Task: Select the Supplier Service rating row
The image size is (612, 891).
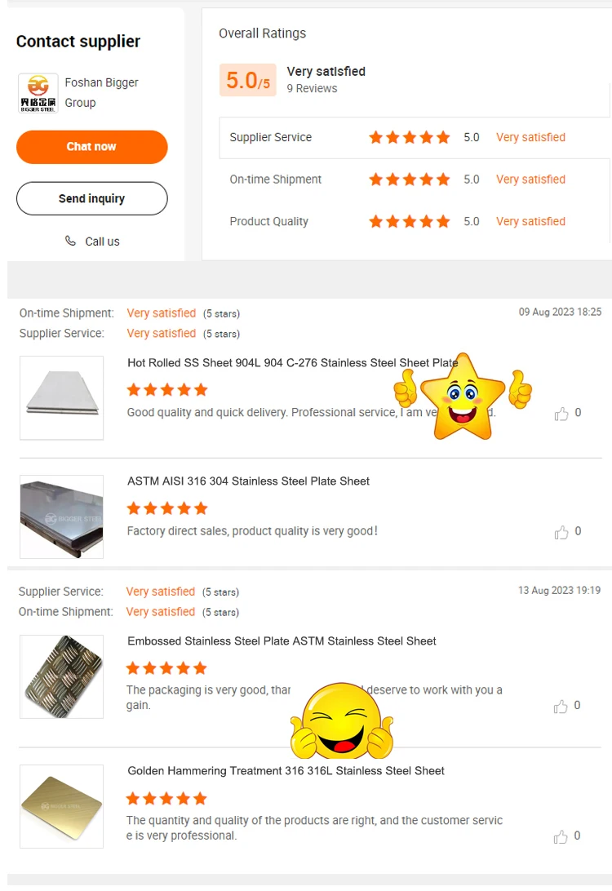Action: tap(415, 138)
